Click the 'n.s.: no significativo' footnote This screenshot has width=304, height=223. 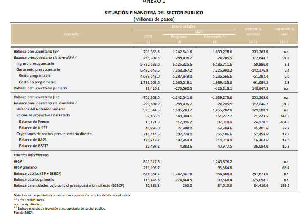tap(28, 204)
